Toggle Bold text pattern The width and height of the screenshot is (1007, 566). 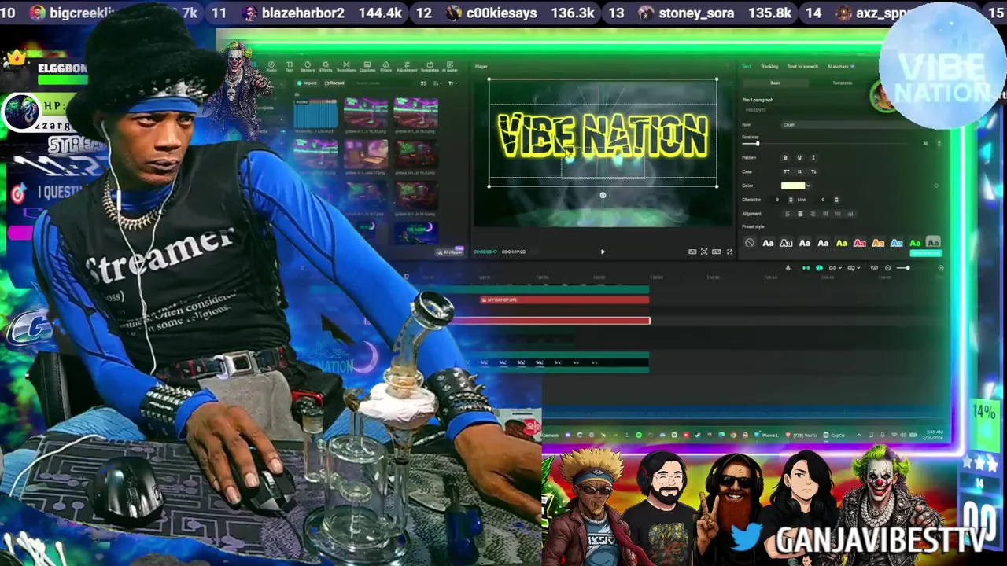coord(785,157)
